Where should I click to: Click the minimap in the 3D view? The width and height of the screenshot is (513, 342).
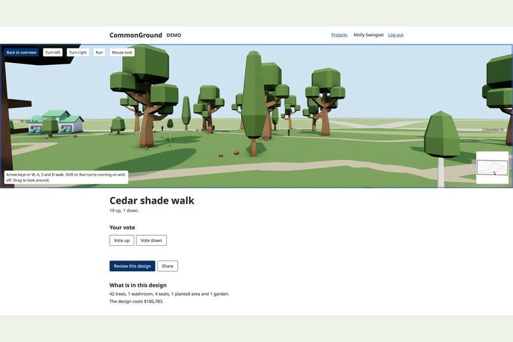(493, 167)
